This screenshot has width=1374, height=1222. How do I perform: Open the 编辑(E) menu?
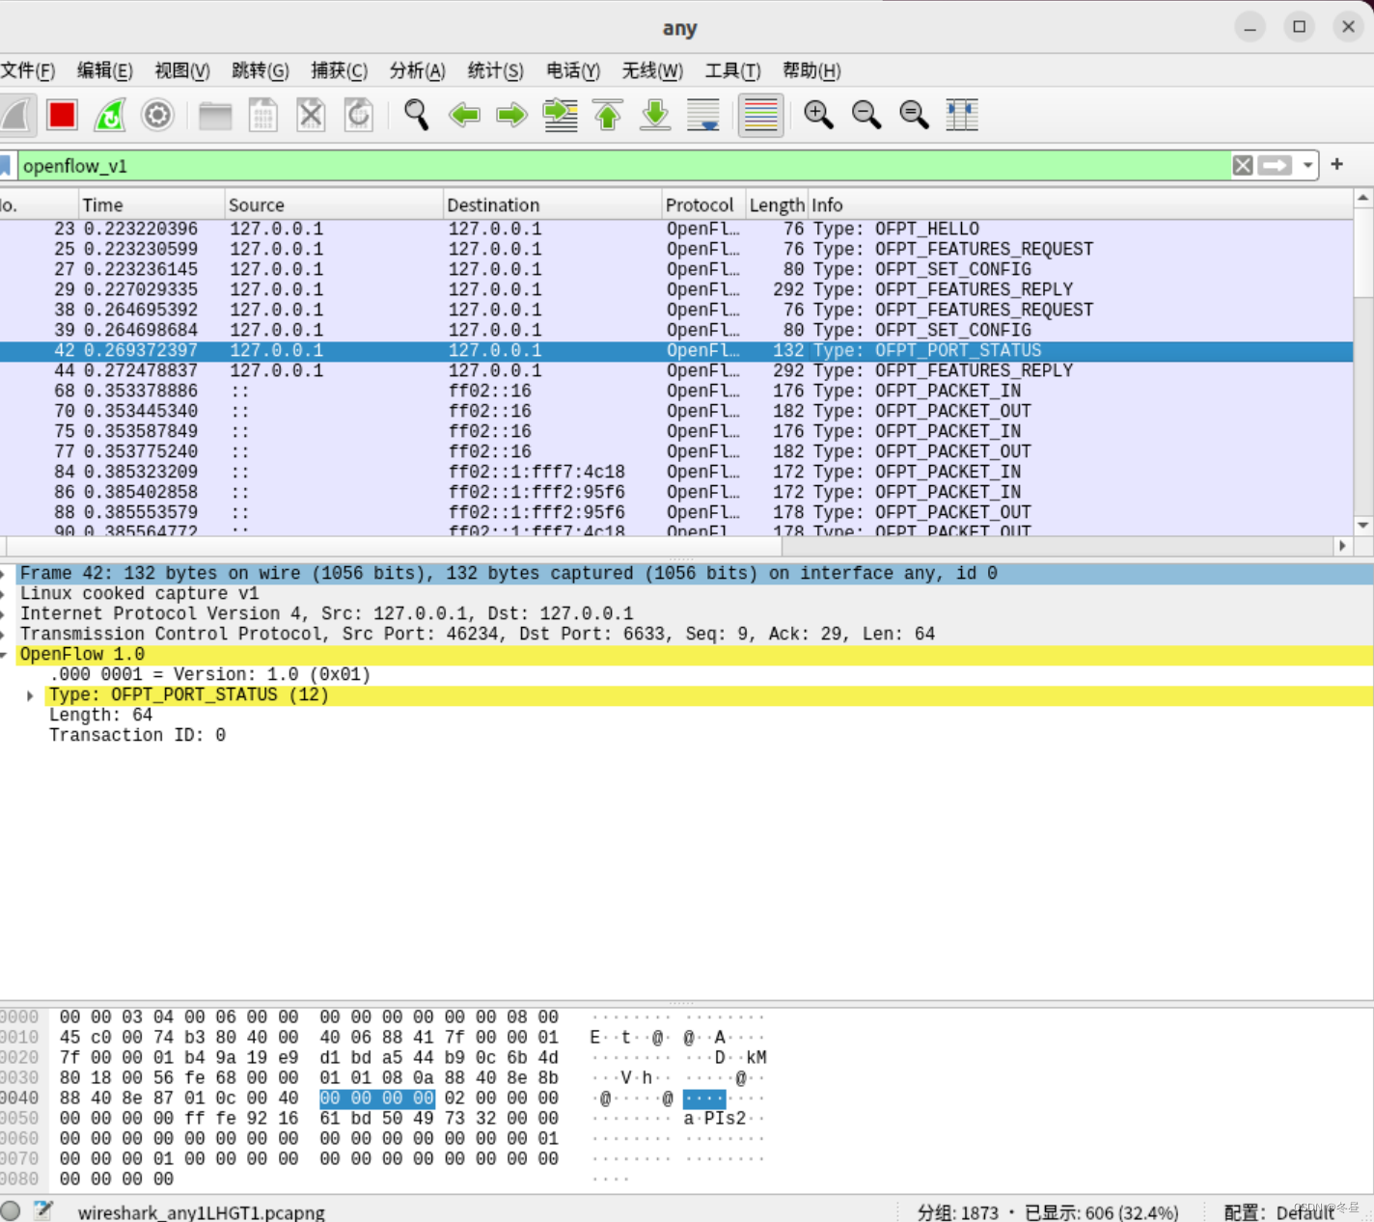(105, 70)
